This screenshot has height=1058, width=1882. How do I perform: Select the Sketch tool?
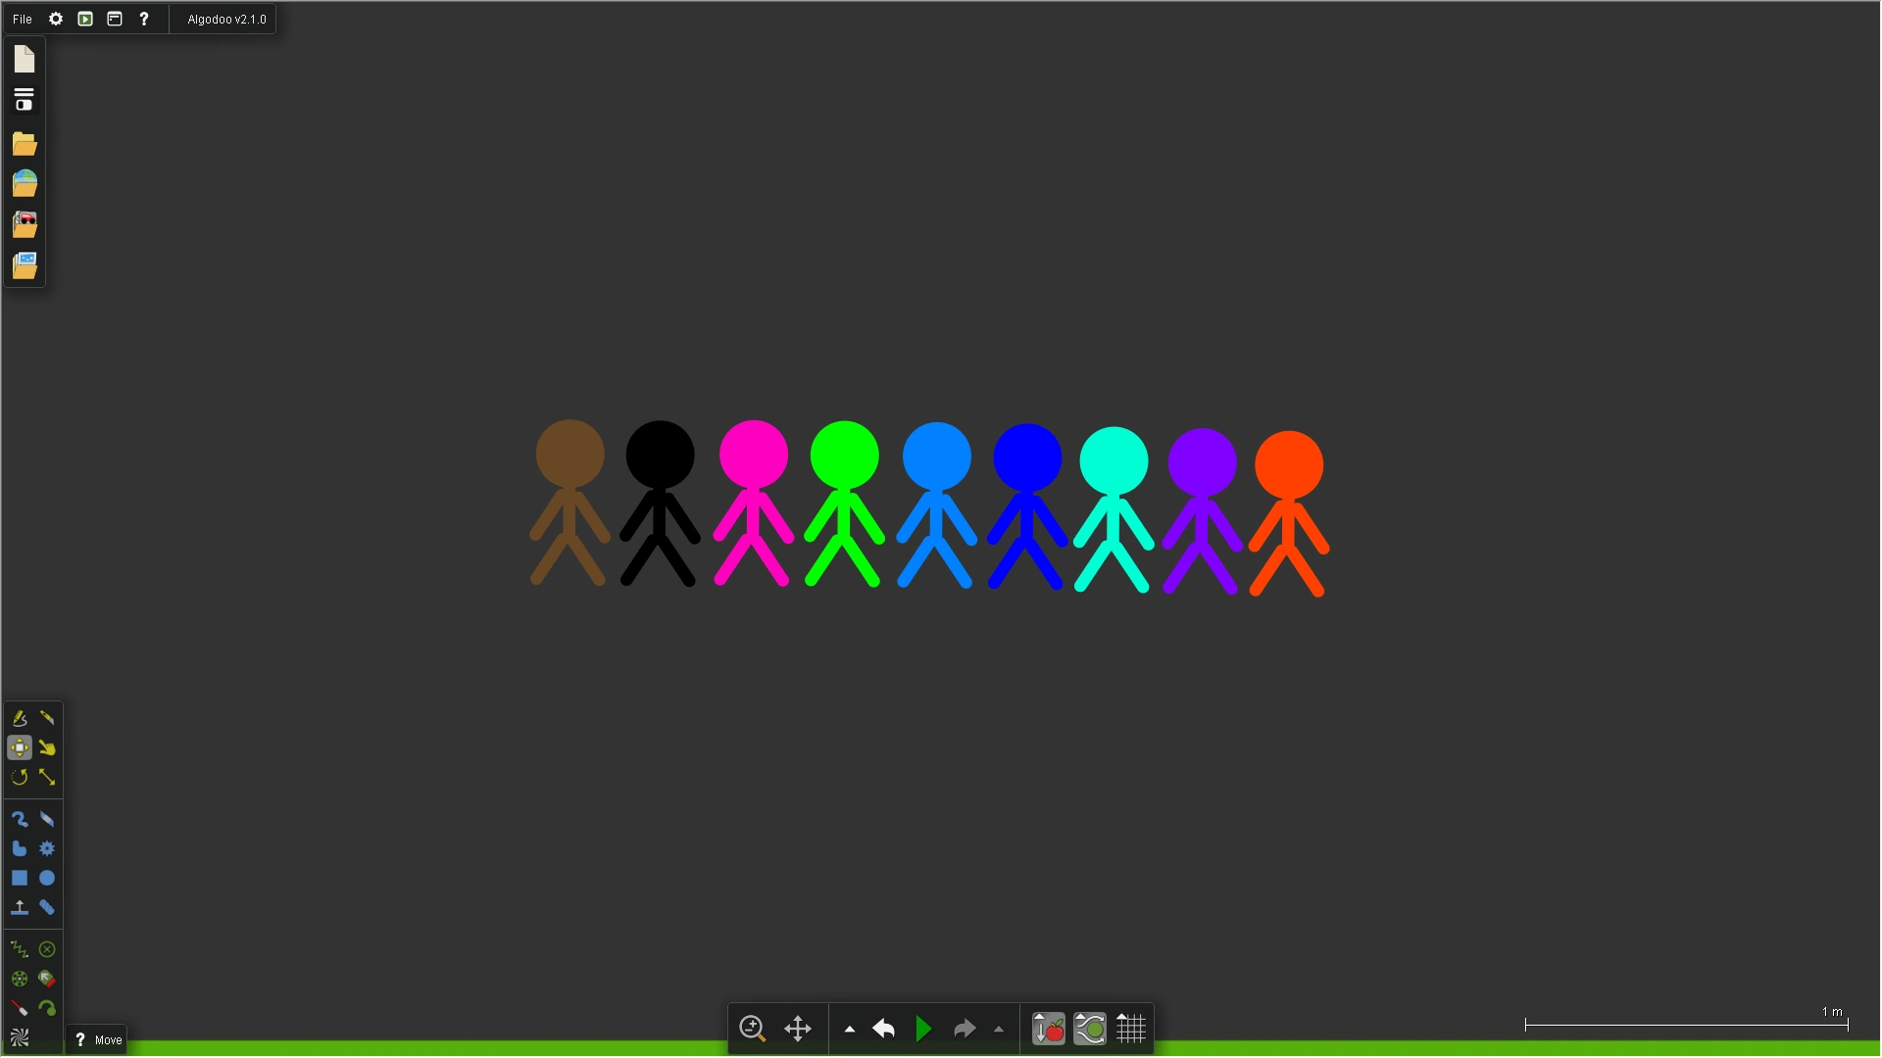(19, 718)
